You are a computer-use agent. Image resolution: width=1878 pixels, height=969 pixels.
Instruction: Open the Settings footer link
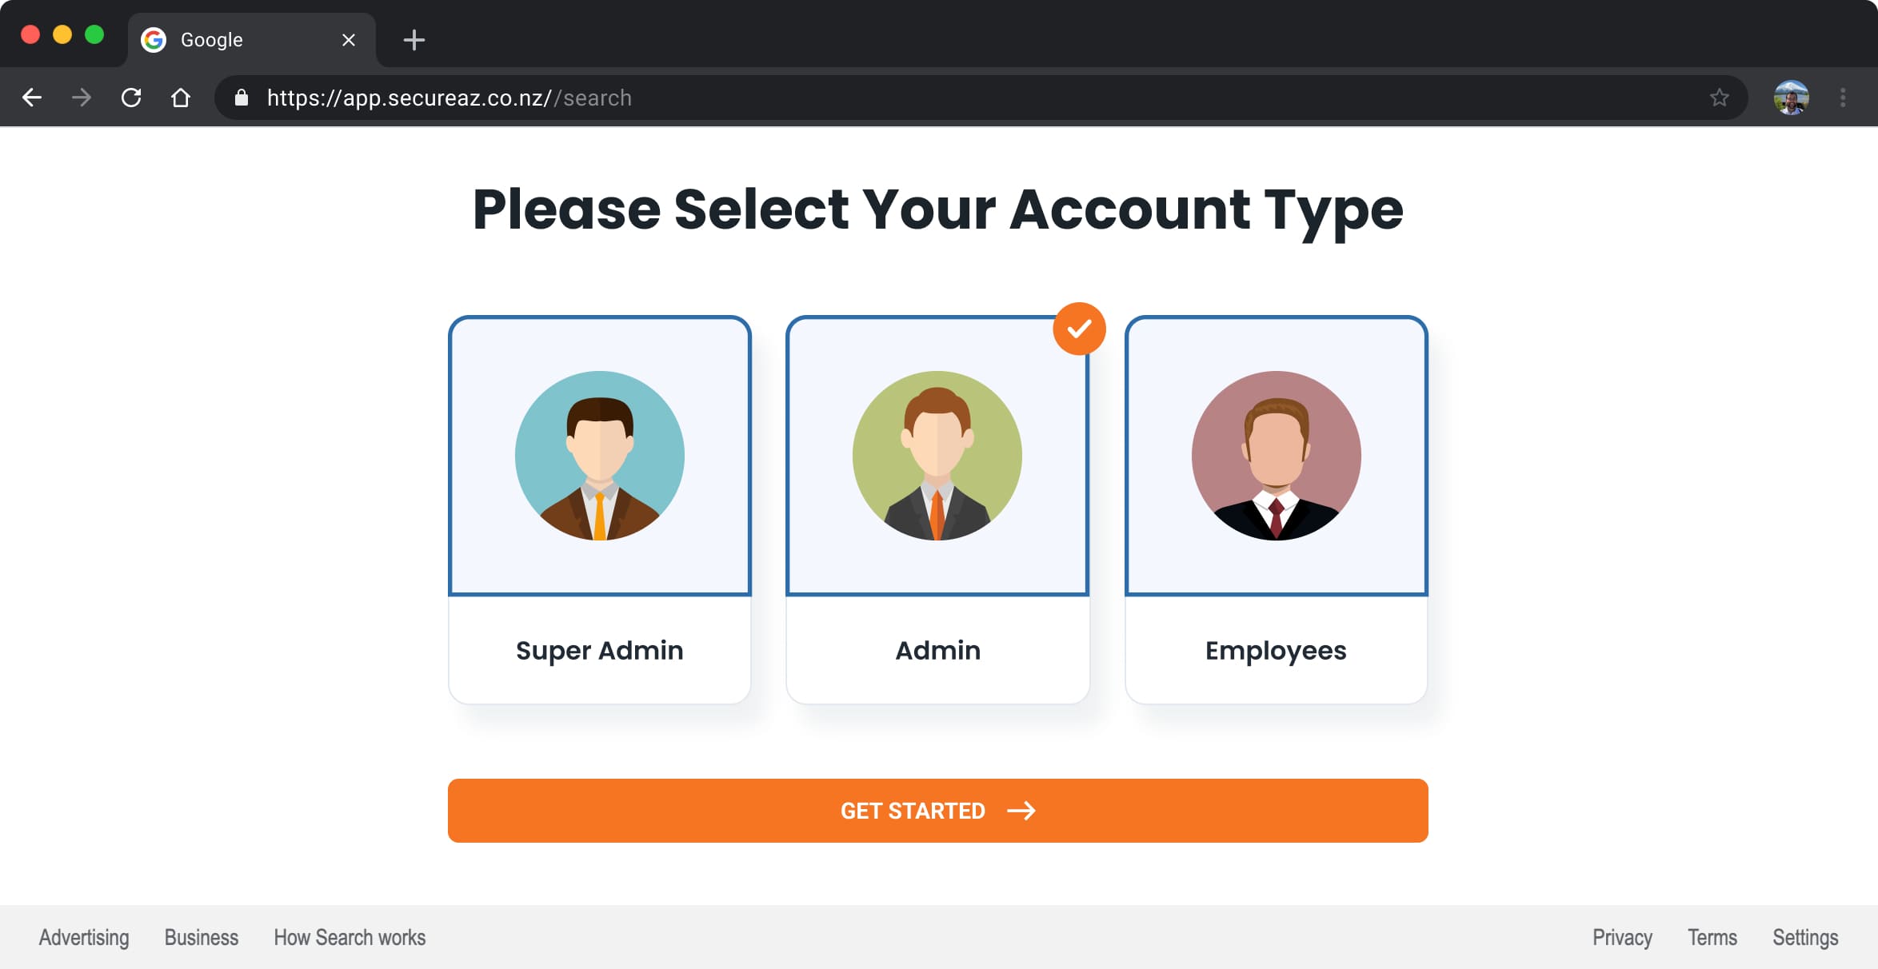(x=1805, y=937)
